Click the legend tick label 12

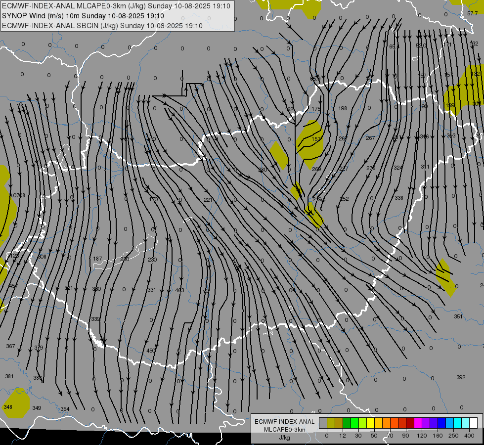point(342,436)
